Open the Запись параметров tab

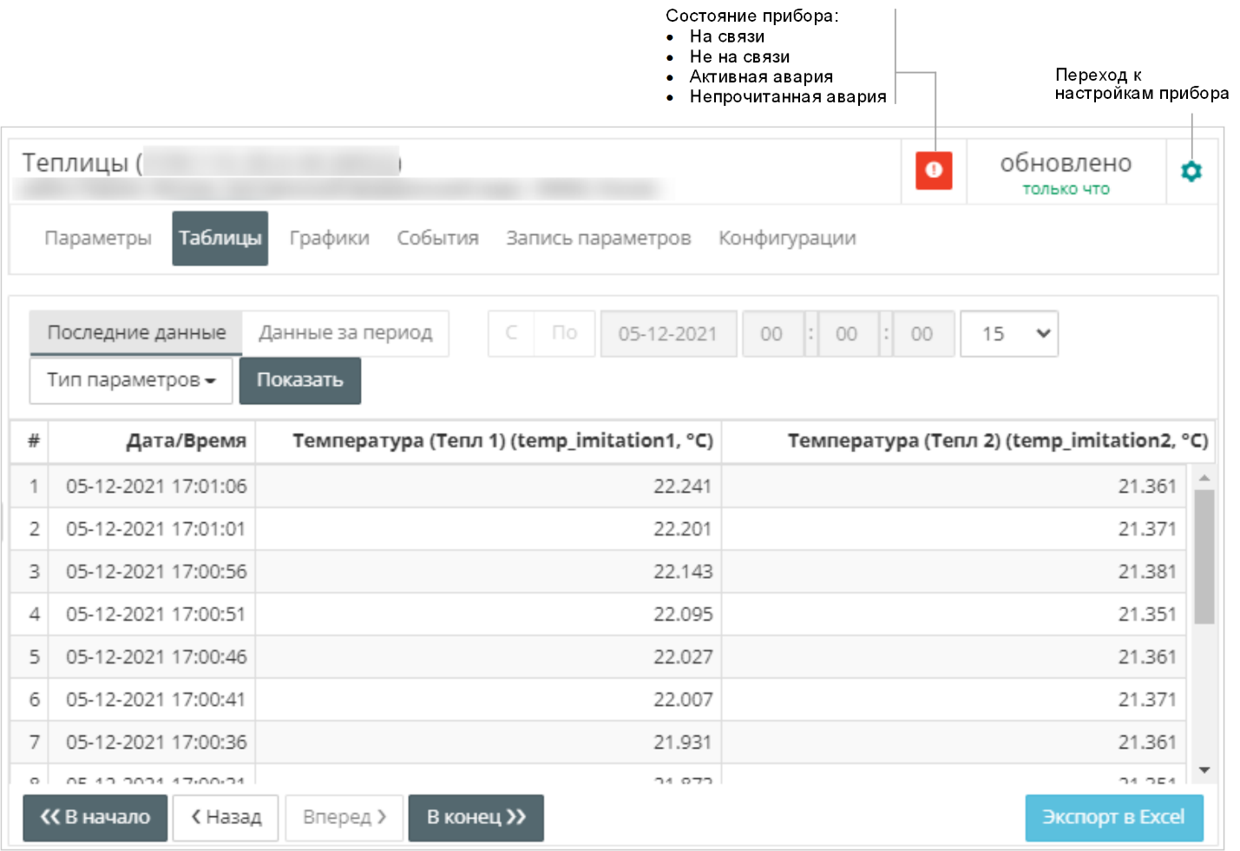[x=598, y=239]
